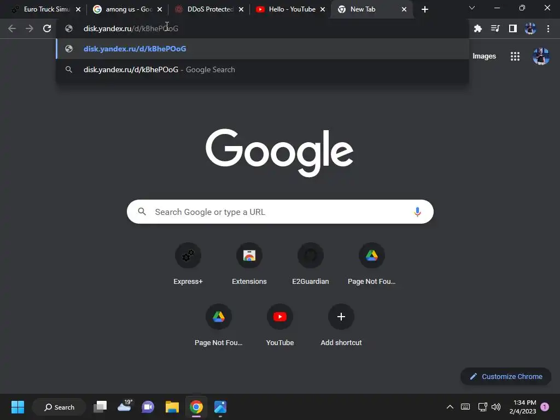Image resolution: width=560 pixels, height=420 pixels.
Task: Open a new tab with plus button
Action: 424,10
